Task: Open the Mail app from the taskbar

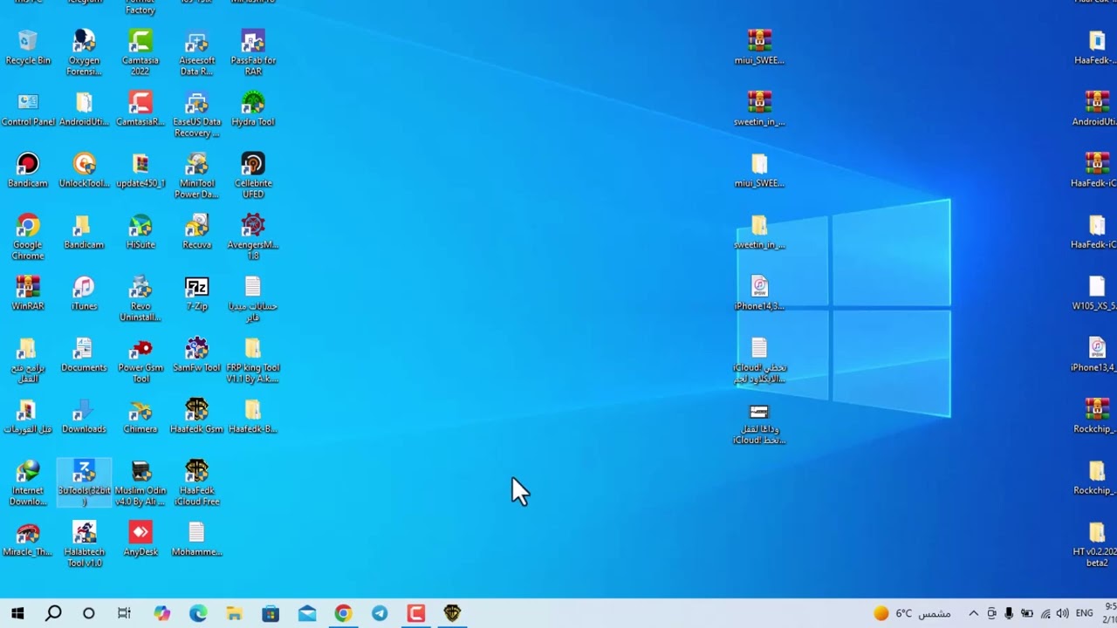Action: pyautogui.click(x=307, y=613)
